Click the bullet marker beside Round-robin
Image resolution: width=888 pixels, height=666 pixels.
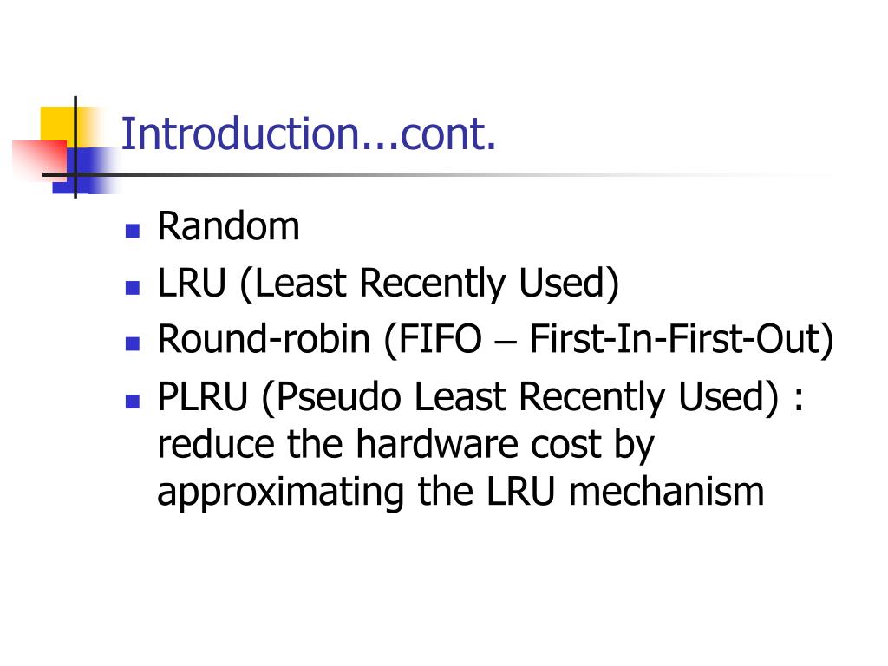[133, 343]
